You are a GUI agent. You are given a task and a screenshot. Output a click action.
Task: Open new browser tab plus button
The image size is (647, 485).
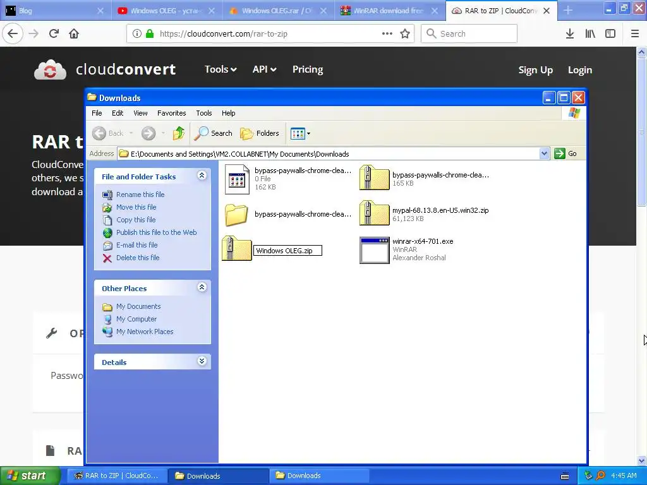click(x=568, y=11)
